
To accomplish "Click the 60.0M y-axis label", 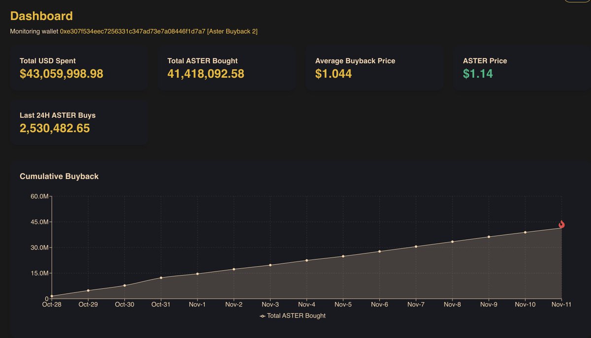I will coord(39,197).
